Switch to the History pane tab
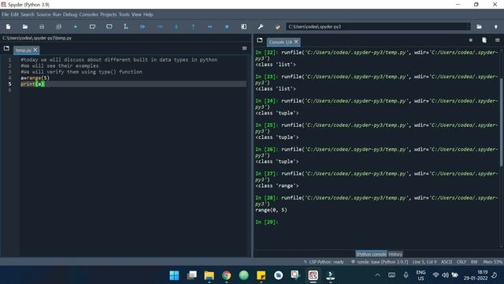 (x=395, y=254)
